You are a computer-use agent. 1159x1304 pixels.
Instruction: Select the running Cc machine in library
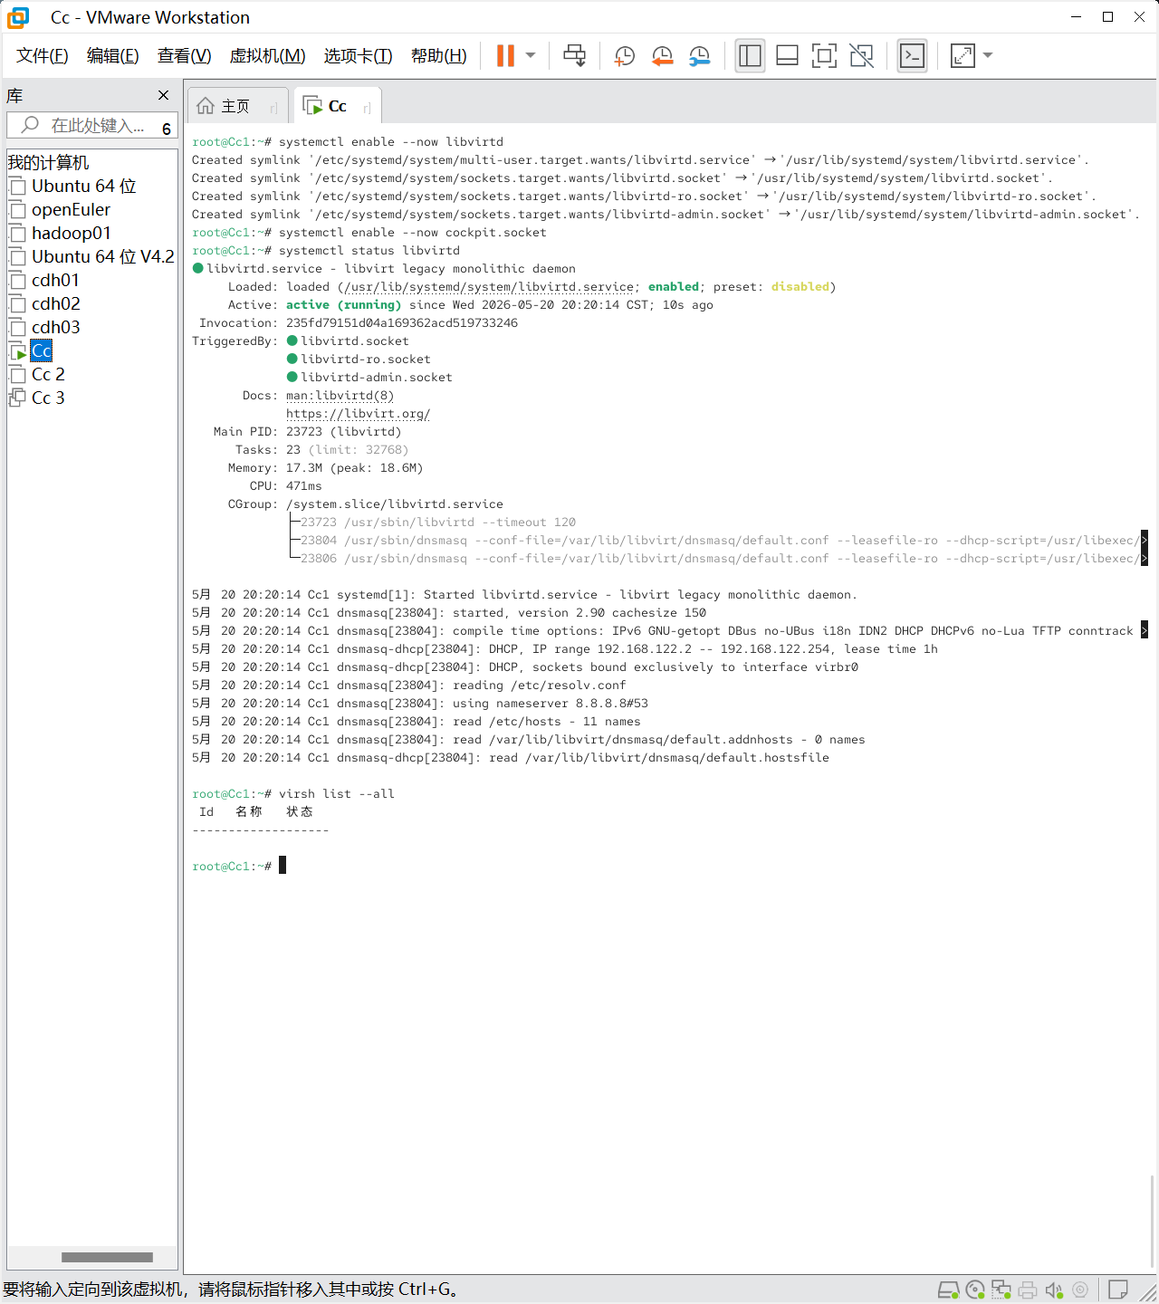(42, 350)
